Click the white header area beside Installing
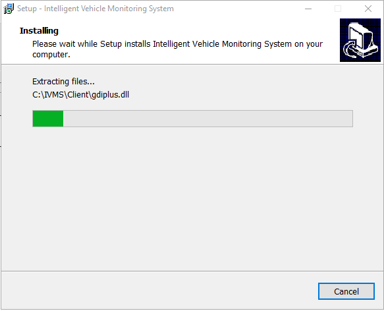384x311 pixels. tap(196, 30)
